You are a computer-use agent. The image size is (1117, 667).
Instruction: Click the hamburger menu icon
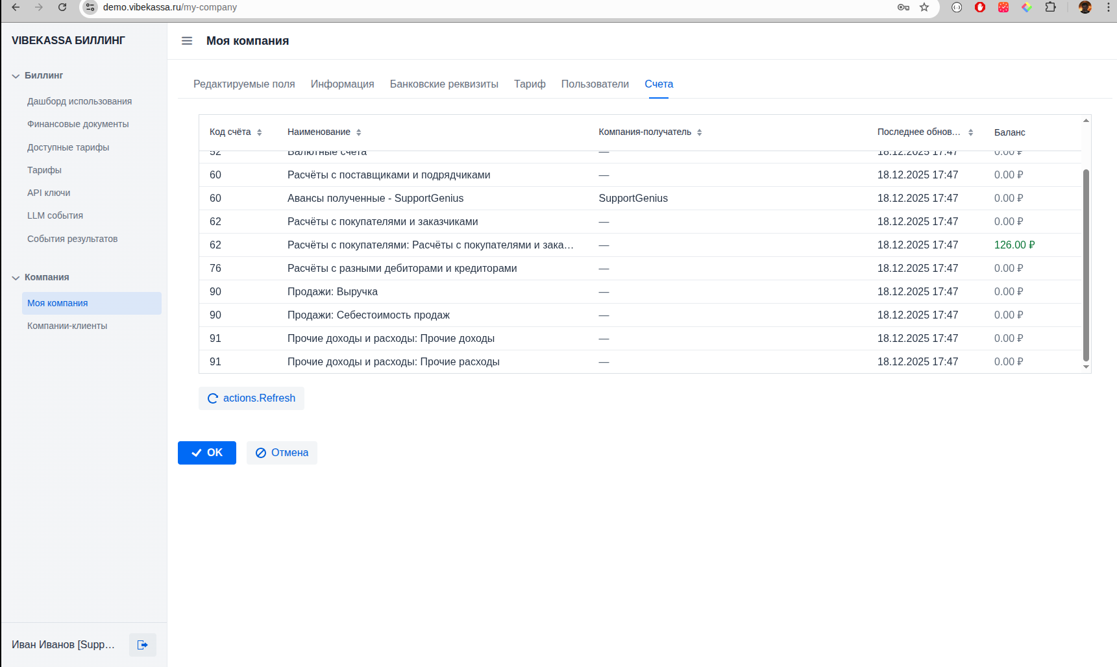pos(187,41)
